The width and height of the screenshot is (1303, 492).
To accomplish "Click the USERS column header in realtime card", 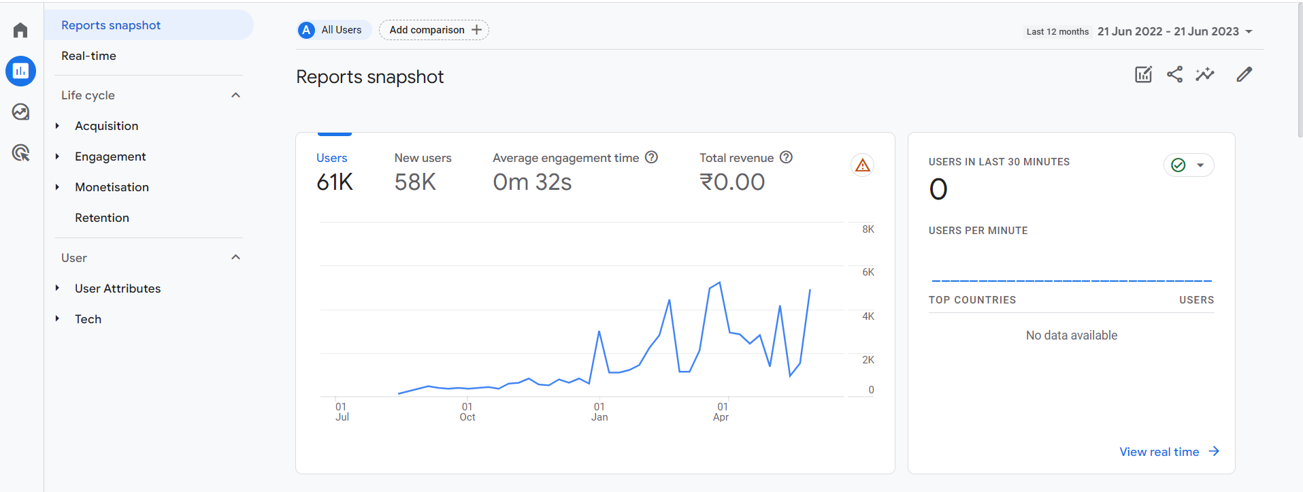I will 1197,300.
